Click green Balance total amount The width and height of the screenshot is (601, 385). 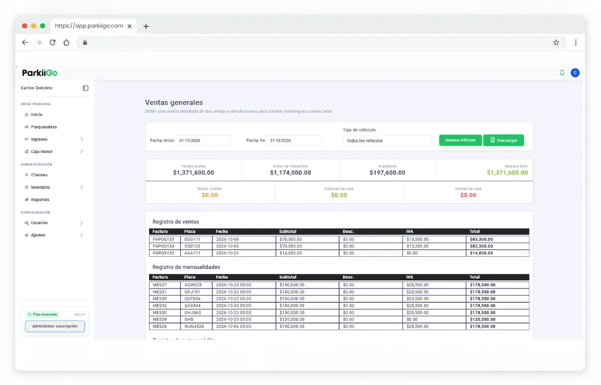point(507,173)
